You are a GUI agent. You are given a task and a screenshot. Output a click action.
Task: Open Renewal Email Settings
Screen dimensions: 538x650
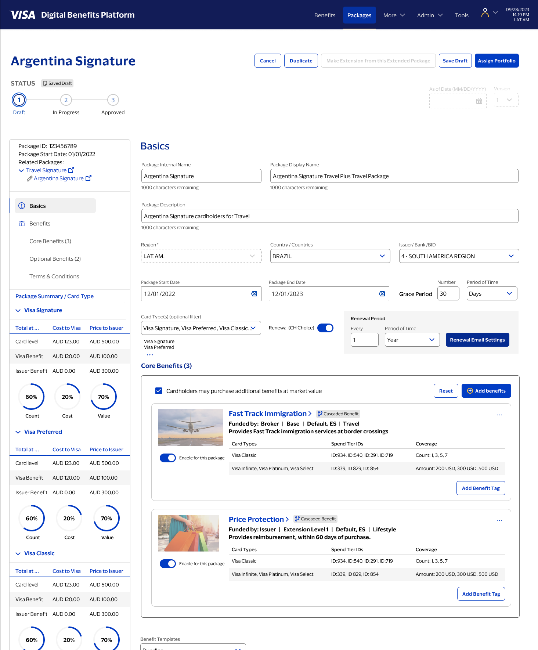pos(477,340)
